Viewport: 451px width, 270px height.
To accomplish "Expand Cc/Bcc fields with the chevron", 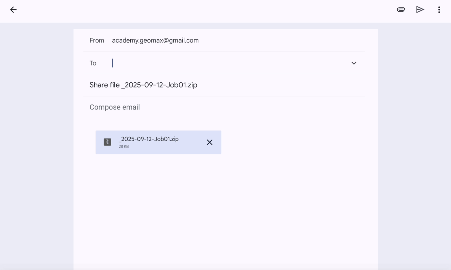I will click(354, 63).
